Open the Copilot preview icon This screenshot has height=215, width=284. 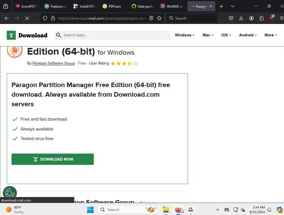(x=279, y=210)
